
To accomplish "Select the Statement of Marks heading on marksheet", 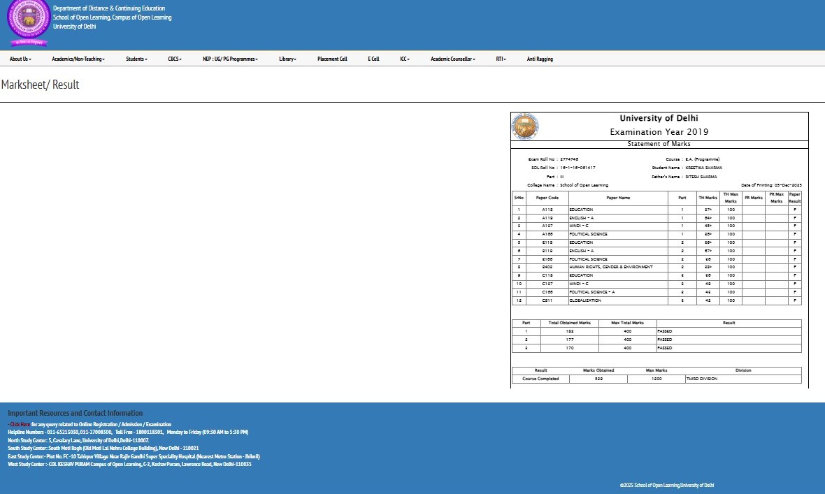I will point(659,144).
